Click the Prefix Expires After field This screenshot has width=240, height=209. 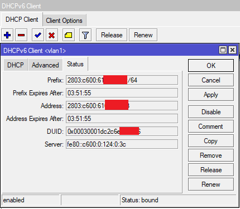click(x=122, y=93)
